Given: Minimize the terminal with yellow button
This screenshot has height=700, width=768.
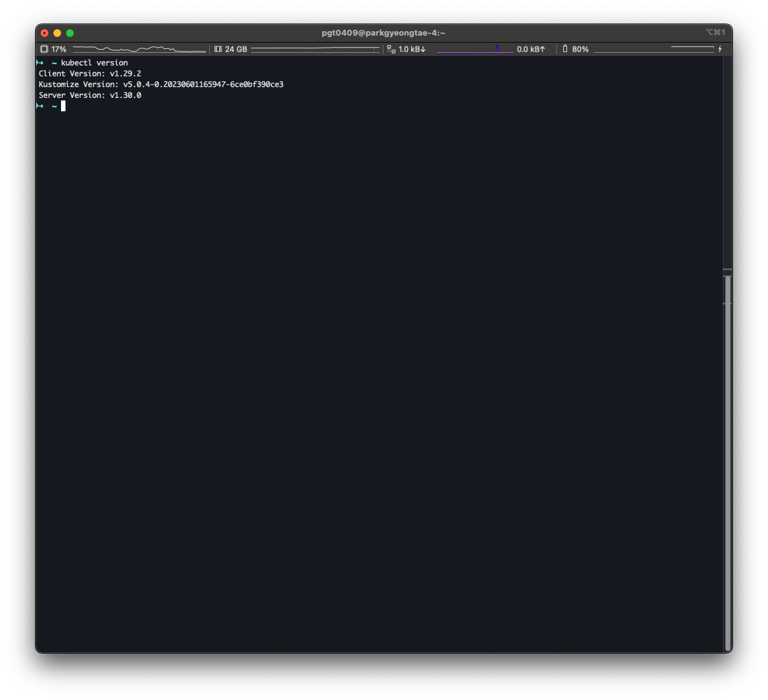Looking at the screenshot, I should [x=57, y=33].
